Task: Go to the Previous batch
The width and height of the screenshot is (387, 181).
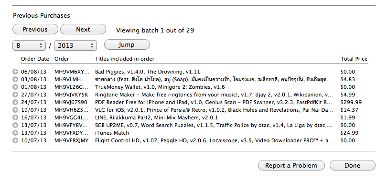Action: coord(35,29)
